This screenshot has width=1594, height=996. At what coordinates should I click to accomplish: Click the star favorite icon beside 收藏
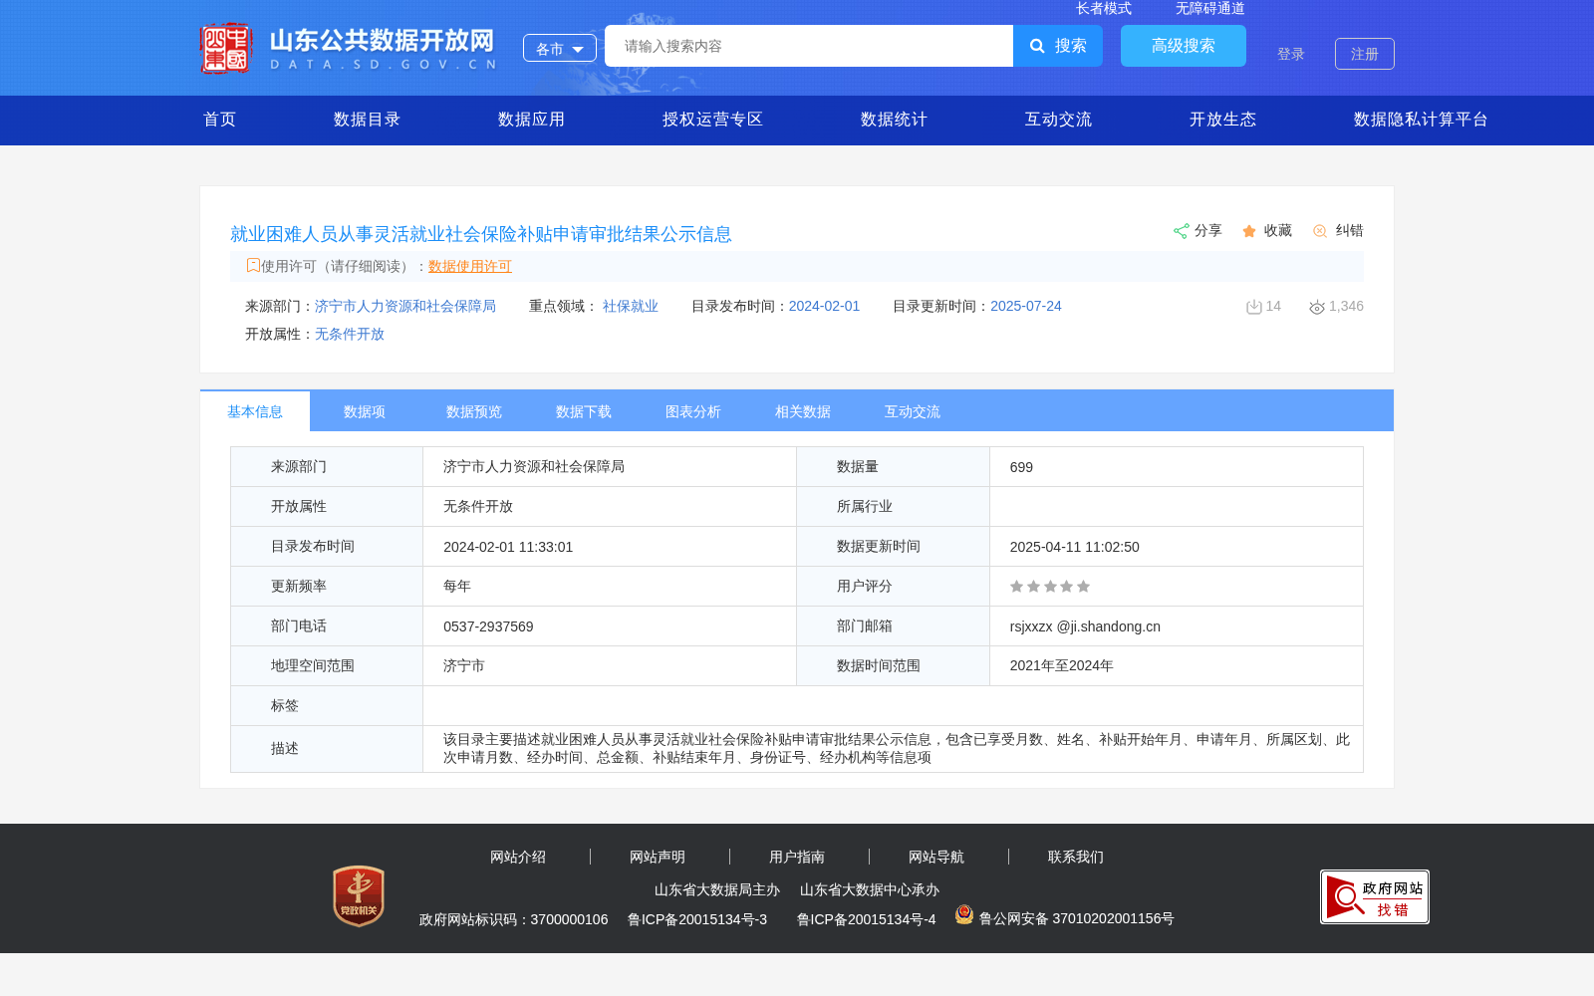pyautogui.click(x=1249, y=231)
